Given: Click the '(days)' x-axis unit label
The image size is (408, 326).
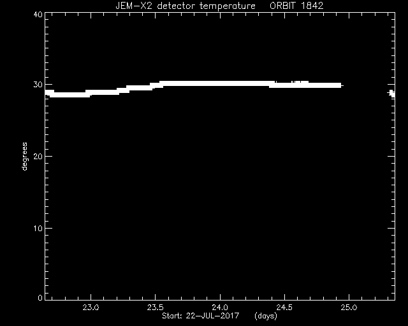Looking at the screenshot, I should pyautogui.click(x=266, y=316).
